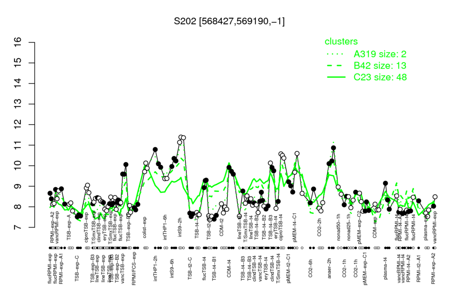The image size is (462, 289).
Task: Click y-axis tick label 16
Action: tap(18, 43)
